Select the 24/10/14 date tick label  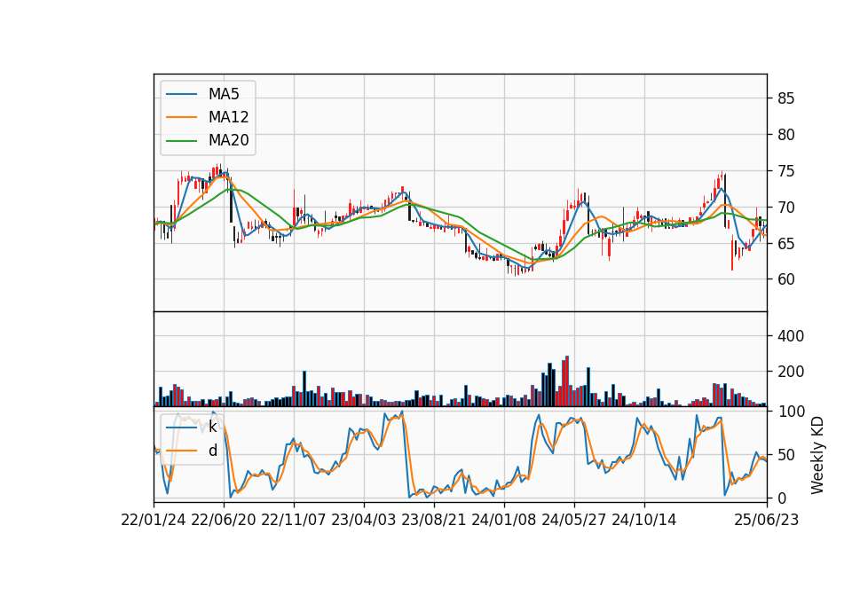click(x=644, y=520)
